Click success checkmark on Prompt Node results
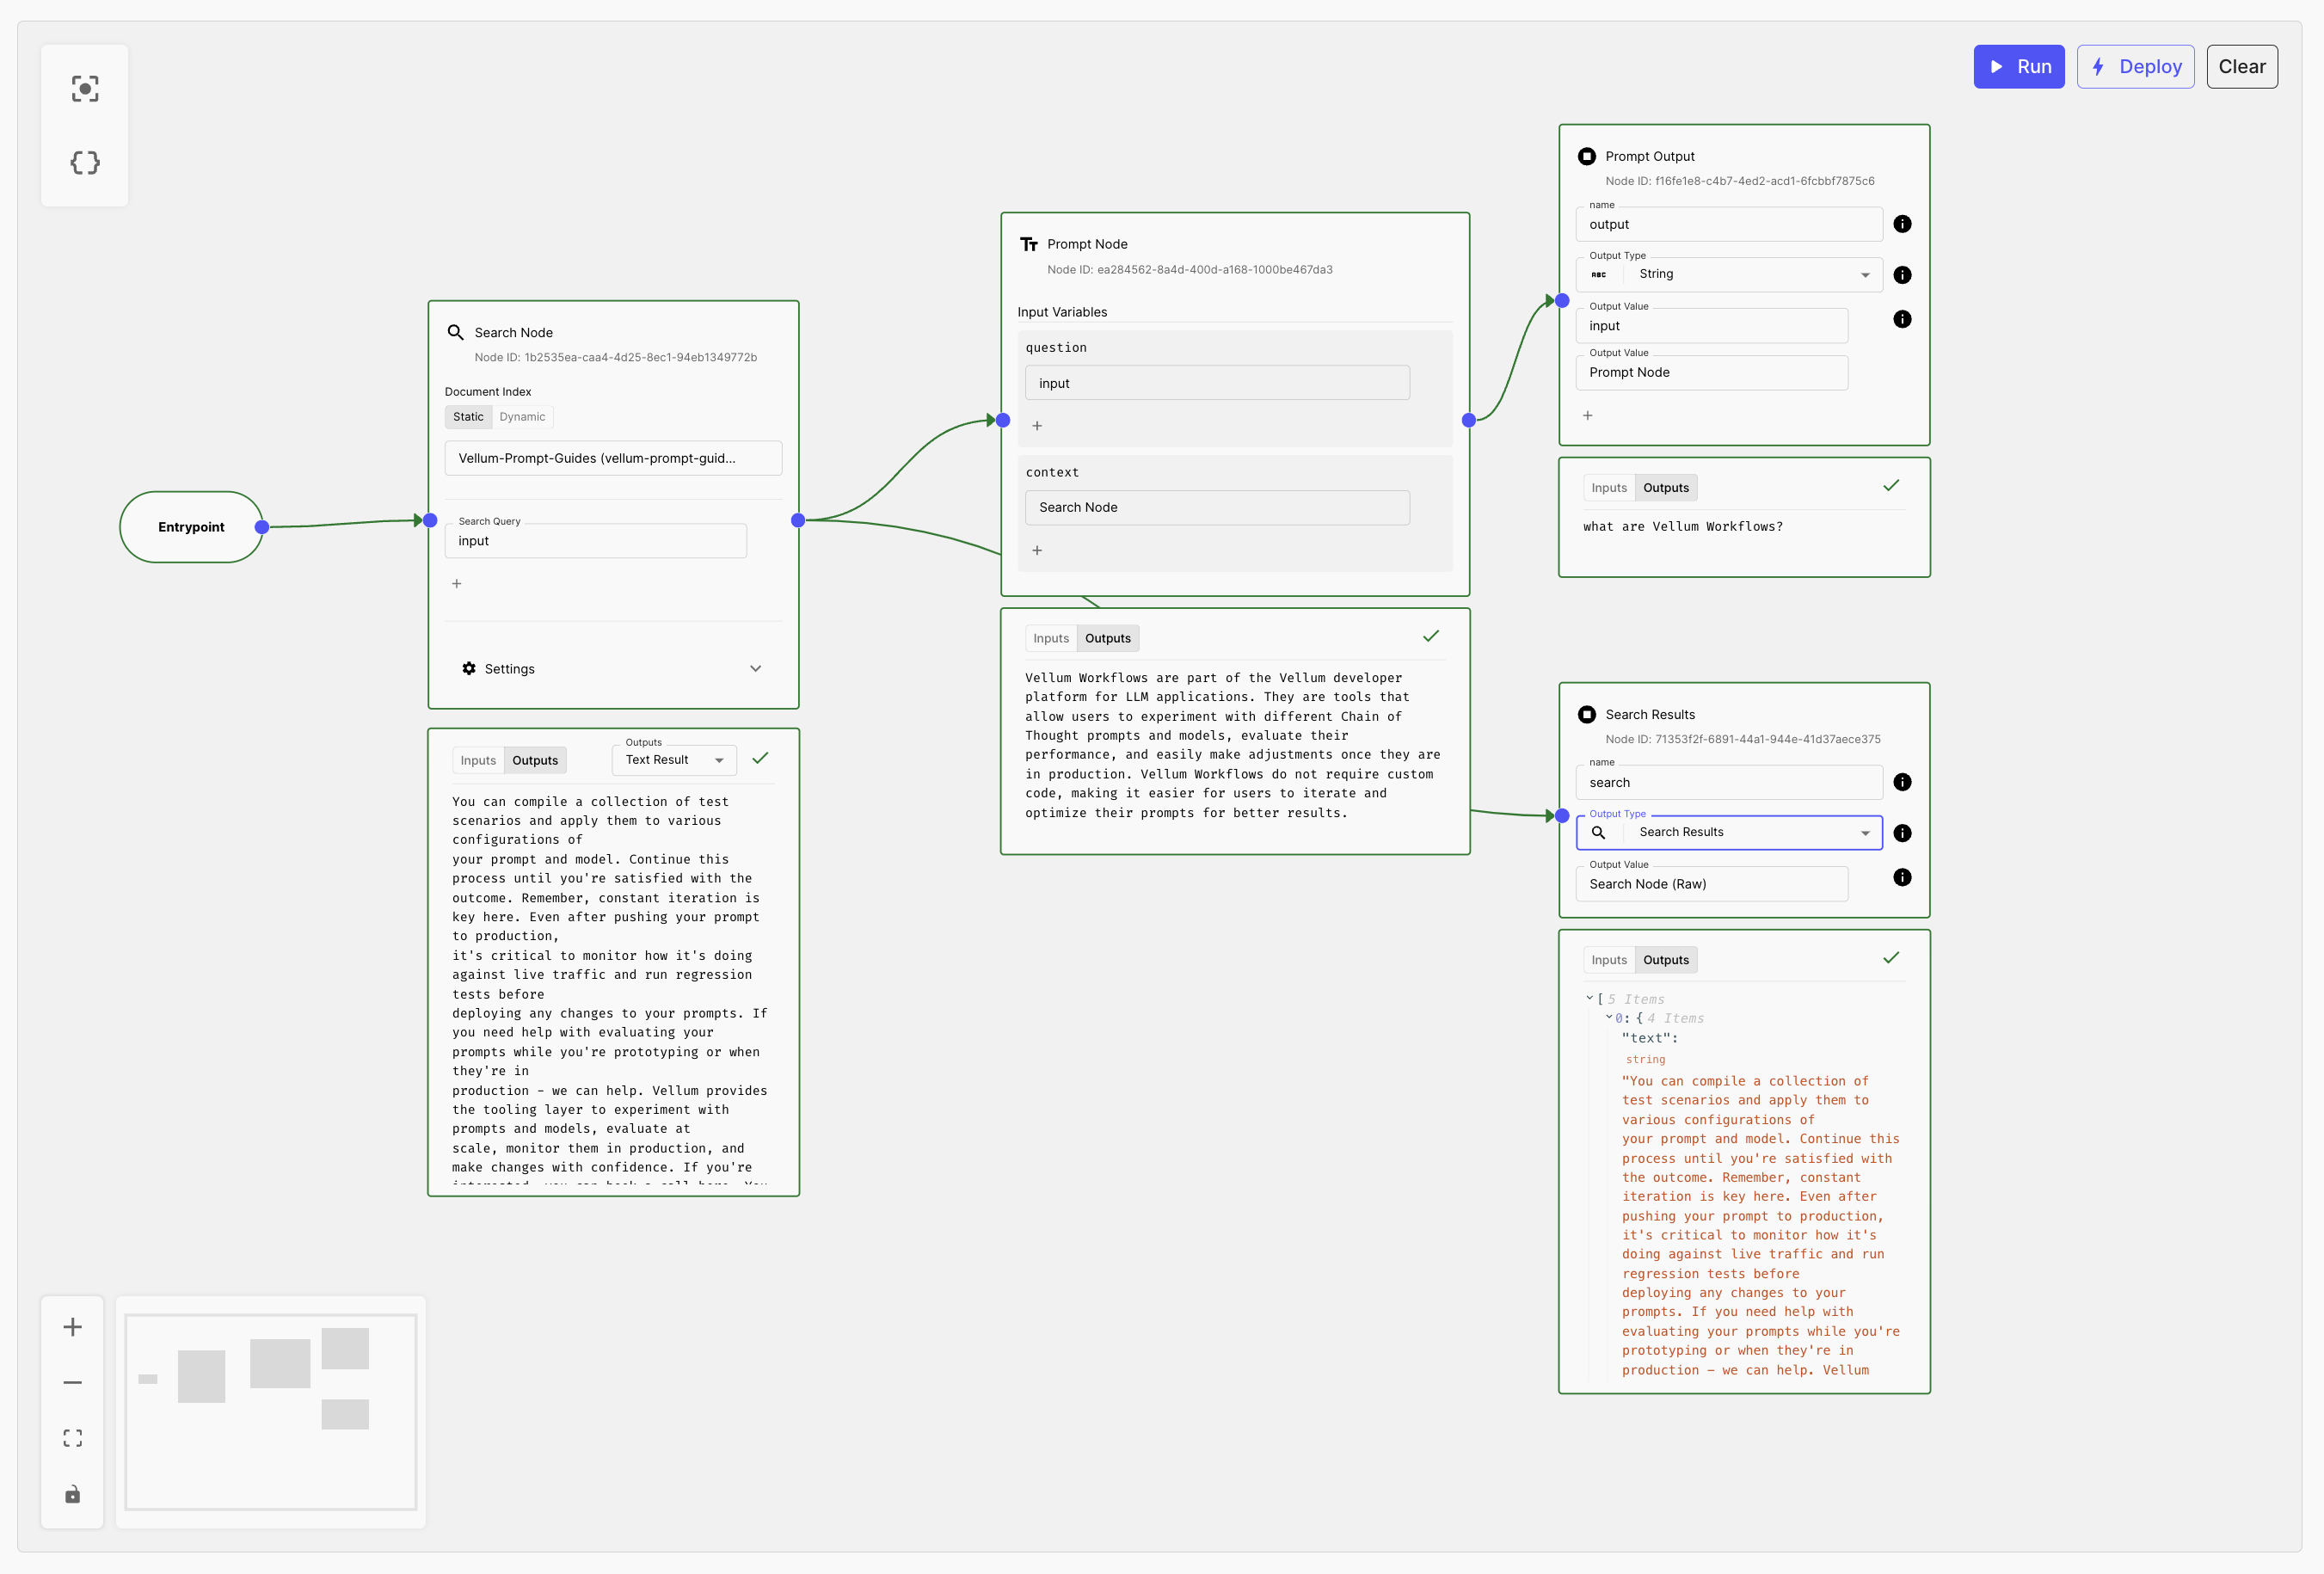 tap(1431, 636)
